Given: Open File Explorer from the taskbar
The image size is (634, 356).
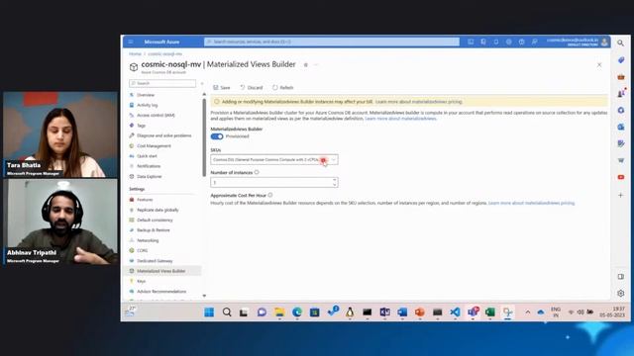Looking at the screenshot, I should [x=279, y=312].
